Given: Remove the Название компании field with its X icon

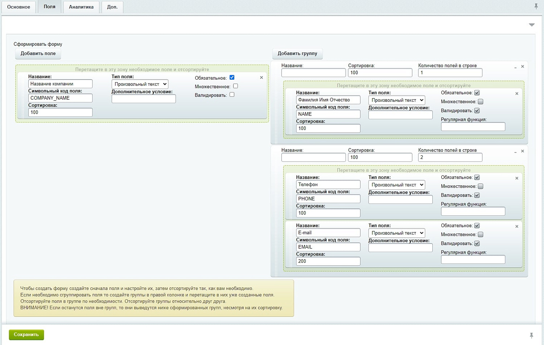Looking at the screenshot, I should click(261, 77).
